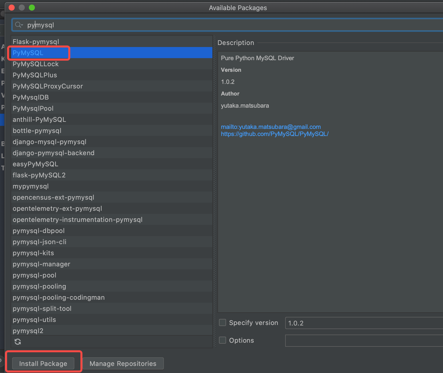The width and height of the screenshot is (443, 373).
Task: Select PyMySQLProxyCursor package
Action: [112, 86]
